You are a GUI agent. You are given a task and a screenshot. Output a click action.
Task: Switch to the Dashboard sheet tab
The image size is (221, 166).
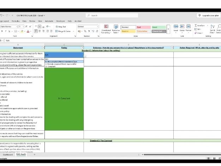tap(8, 155)
